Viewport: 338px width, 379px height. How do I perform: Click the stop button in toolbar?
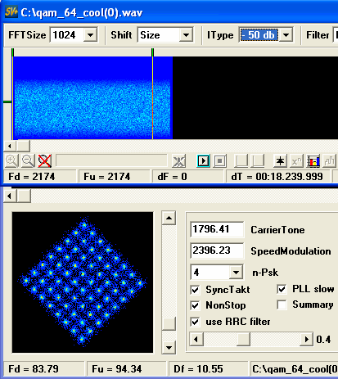pyautogui.click(x=220, y=161)
